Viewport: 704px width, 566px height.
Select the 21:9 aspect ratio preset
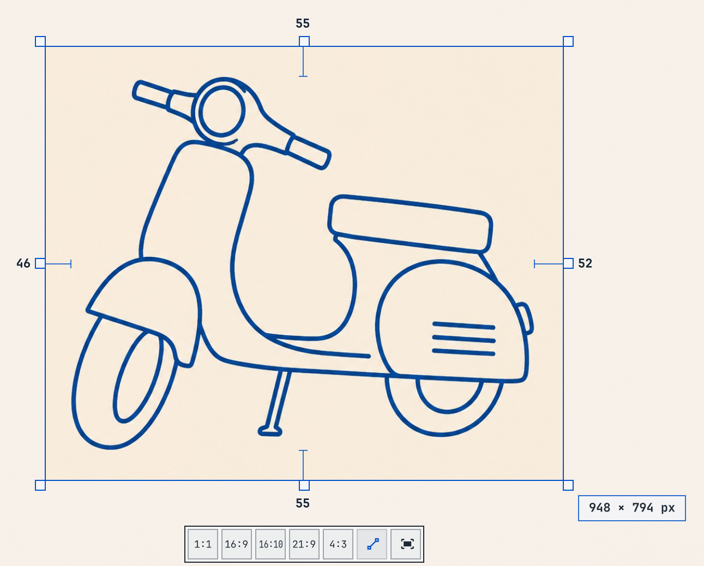(304, 544)
